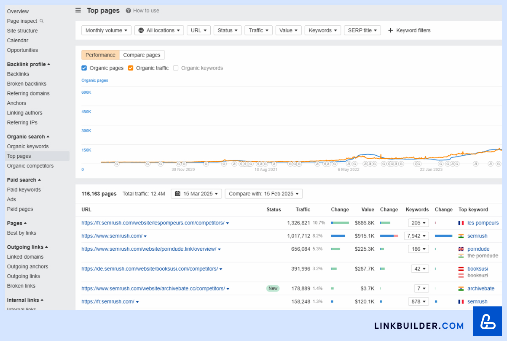Click the Linkbuilder logo icon
This screenshot has width=507, height=341.
click(x=488, y=321)
